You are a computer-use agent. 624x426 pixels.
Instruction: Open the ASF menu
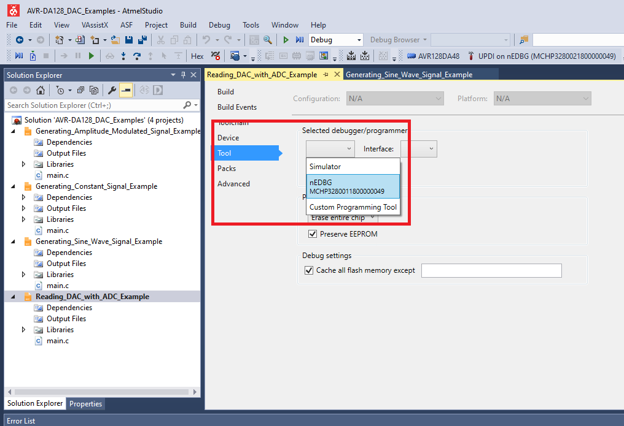click(x=127, y=25)
